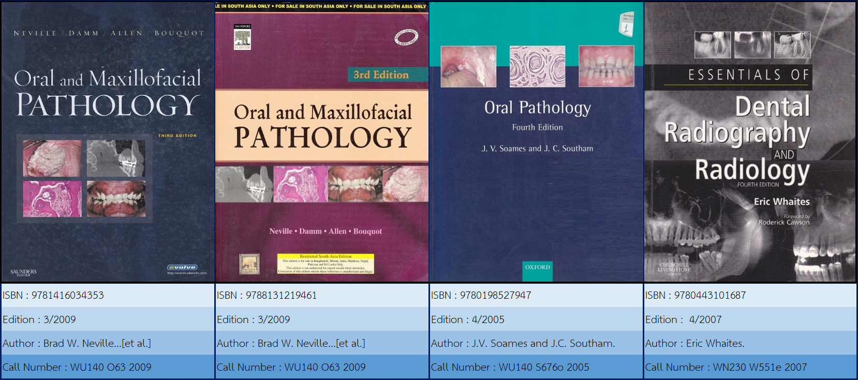Click the Churchill Livingstone logo

pyautogui.click(x=674, y=268)
